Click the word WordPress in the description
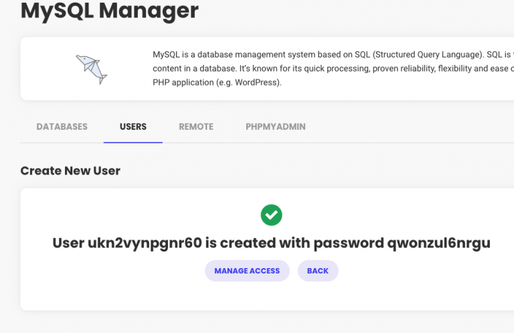The image size is (514, 333). pos(256,82)
